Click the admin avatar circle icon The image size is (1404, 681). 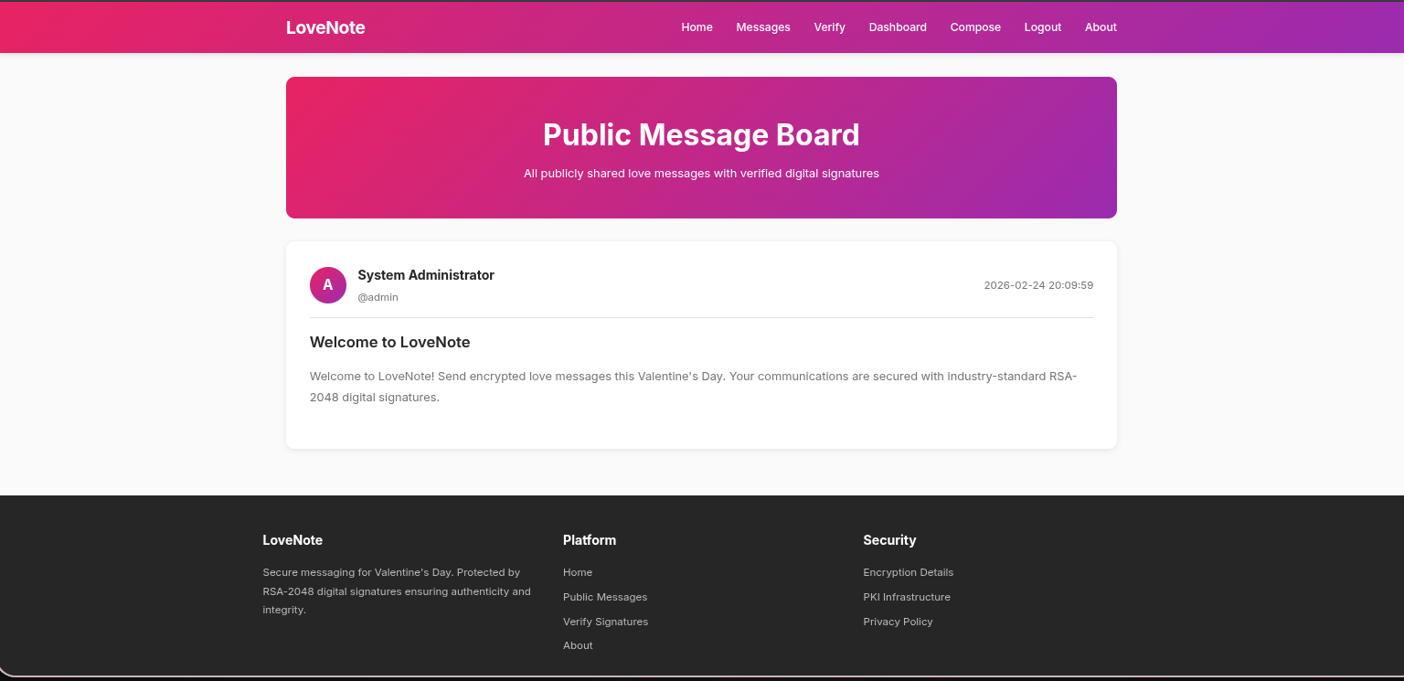pos(328,285)
